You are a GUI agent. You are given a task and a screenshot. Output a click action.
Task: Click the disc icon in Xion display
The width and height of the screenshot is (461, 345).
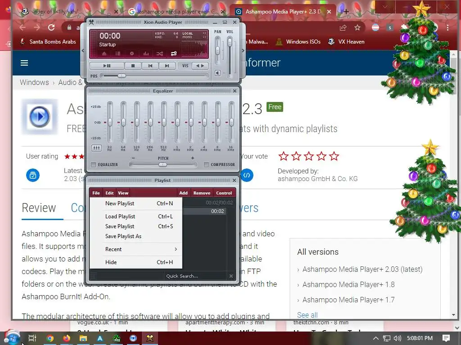(x=132, y=53)
